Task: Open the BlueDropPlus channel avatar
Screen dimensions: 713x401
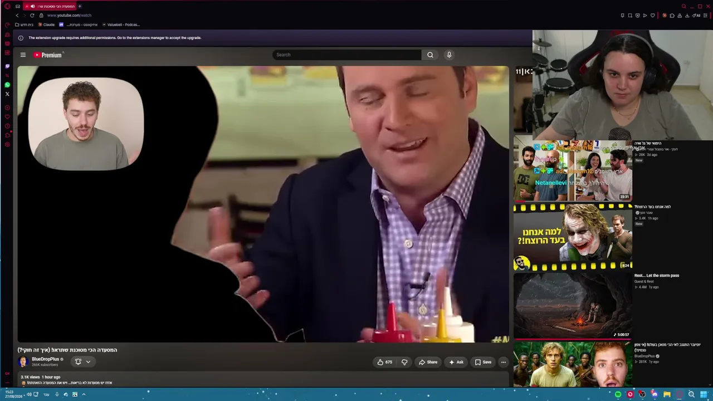Action: click(23, 361)
